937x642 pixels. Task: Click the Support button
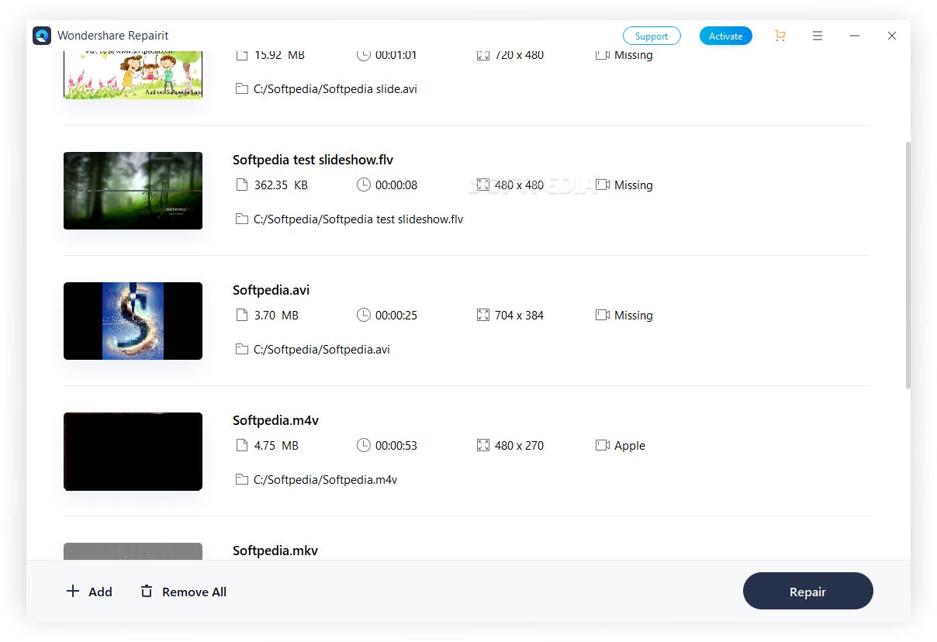pos(651,36)
